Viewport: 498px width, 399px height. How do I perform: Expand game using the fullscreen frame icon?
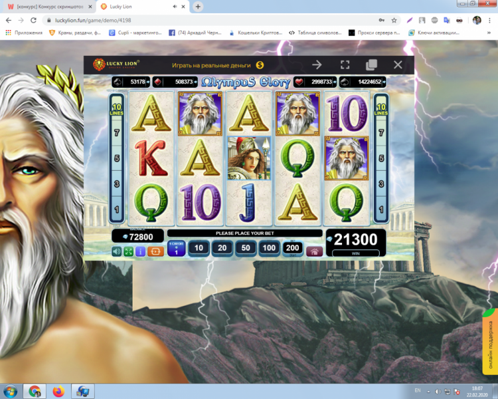pyautogui.click(x=345, y=65)
